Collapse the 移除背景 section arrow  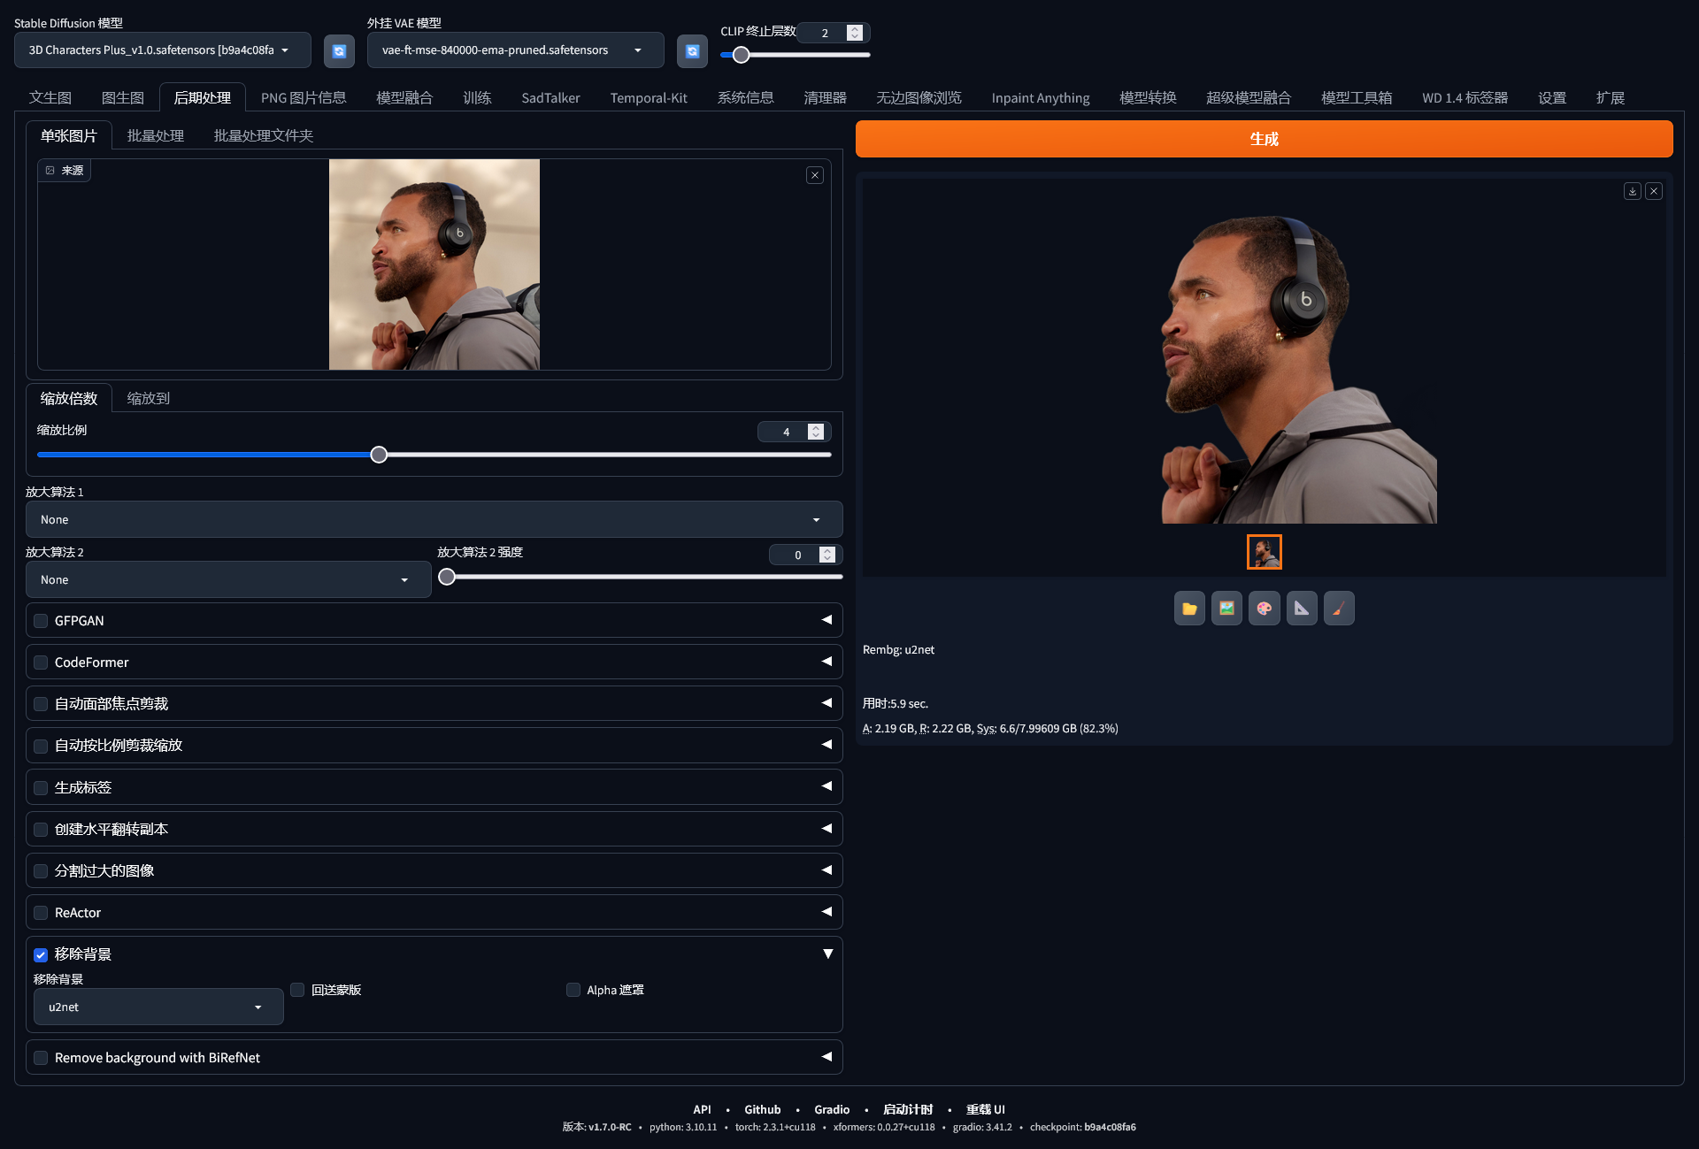pyautogui.click(x=828, y=954)
